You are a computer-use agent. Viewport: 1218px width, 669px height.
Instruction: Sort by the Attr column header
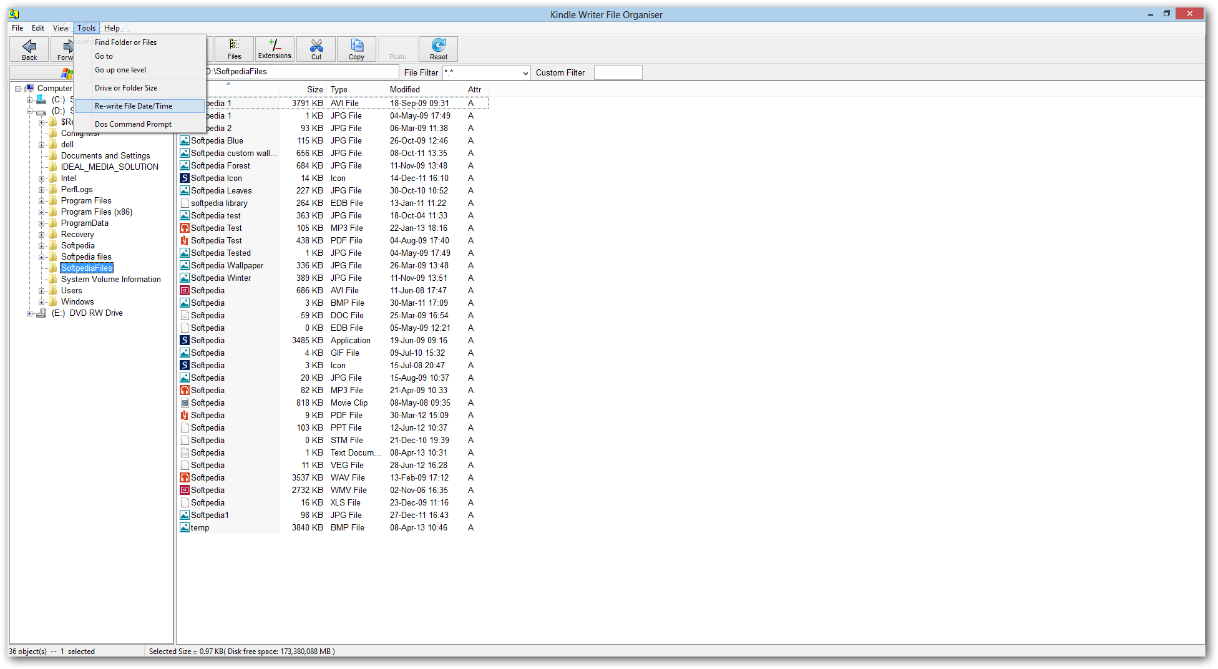(476, 90)
